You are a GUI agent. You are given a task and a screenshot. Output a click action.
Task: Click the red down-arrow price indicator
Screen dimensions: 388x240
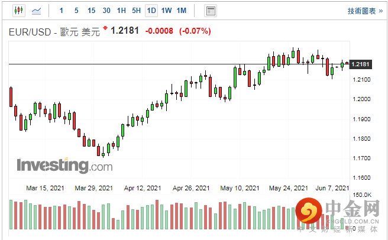(105, 28)
